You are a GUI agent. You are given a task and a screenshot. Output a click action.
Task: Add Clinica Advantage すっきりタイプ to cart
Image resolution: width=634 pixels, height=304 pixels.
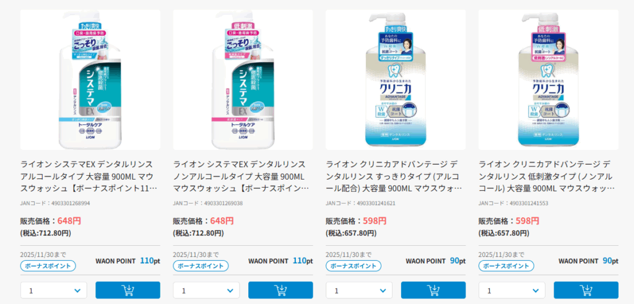click(433, 290)
